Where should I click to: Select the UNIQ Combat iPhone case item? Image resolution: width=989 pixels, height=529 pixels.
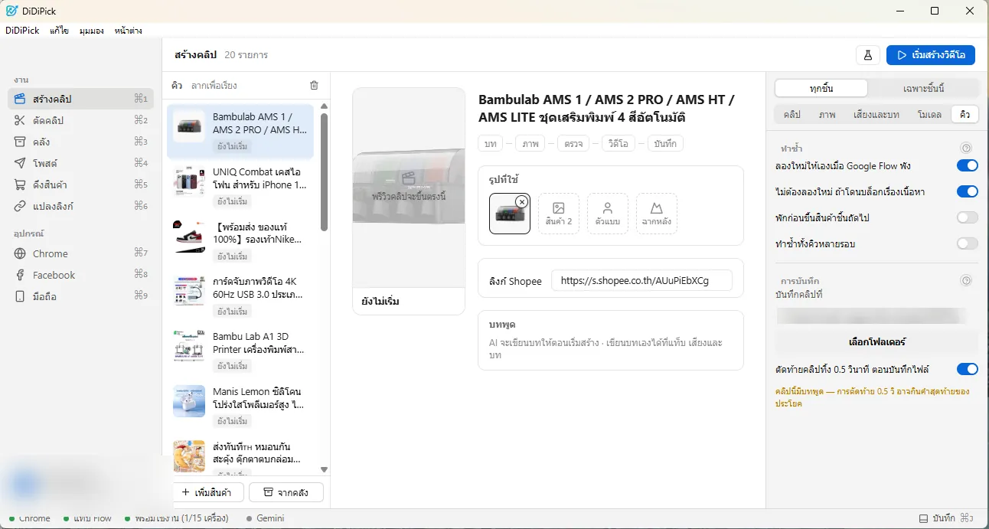240,186
